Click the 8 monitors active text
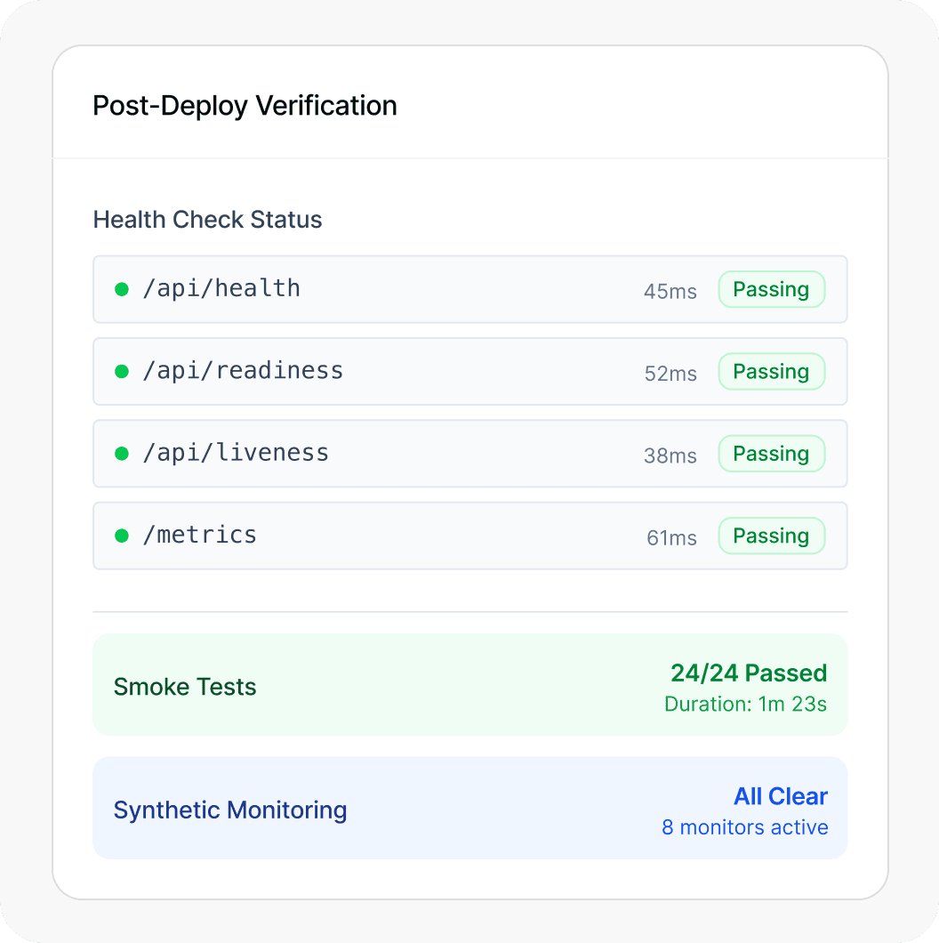This screenshot has height=943, width=939. coord(744,827)
